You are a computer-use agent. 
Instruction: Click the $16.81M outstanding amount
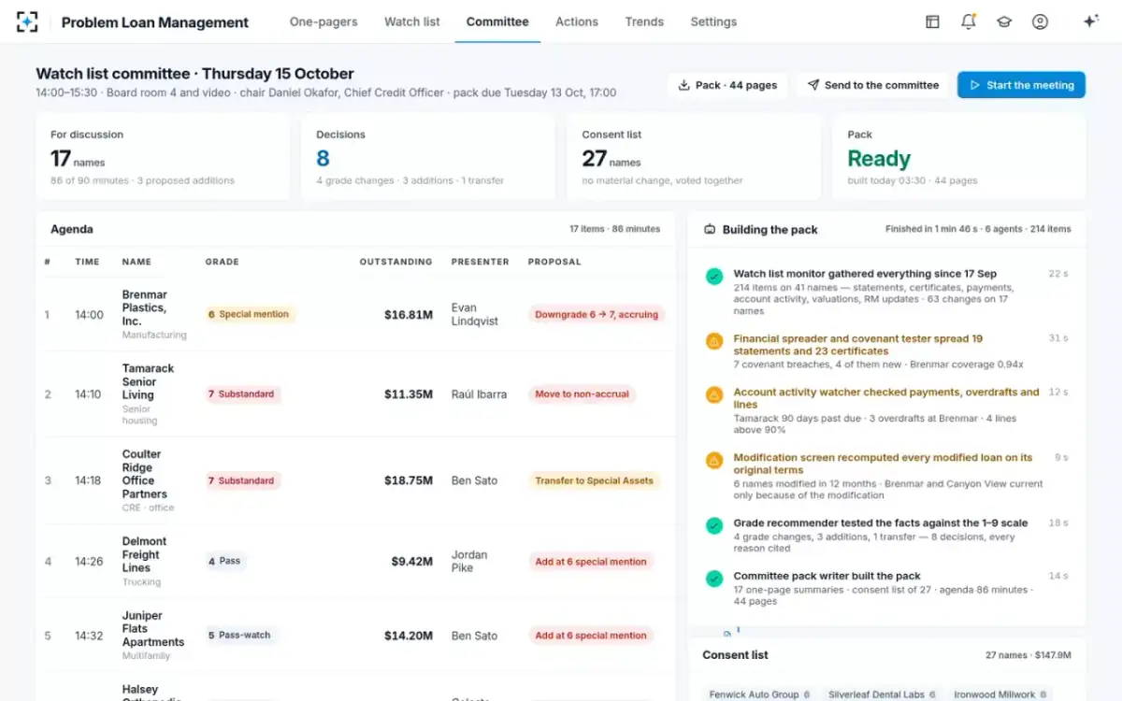[409, 315]
